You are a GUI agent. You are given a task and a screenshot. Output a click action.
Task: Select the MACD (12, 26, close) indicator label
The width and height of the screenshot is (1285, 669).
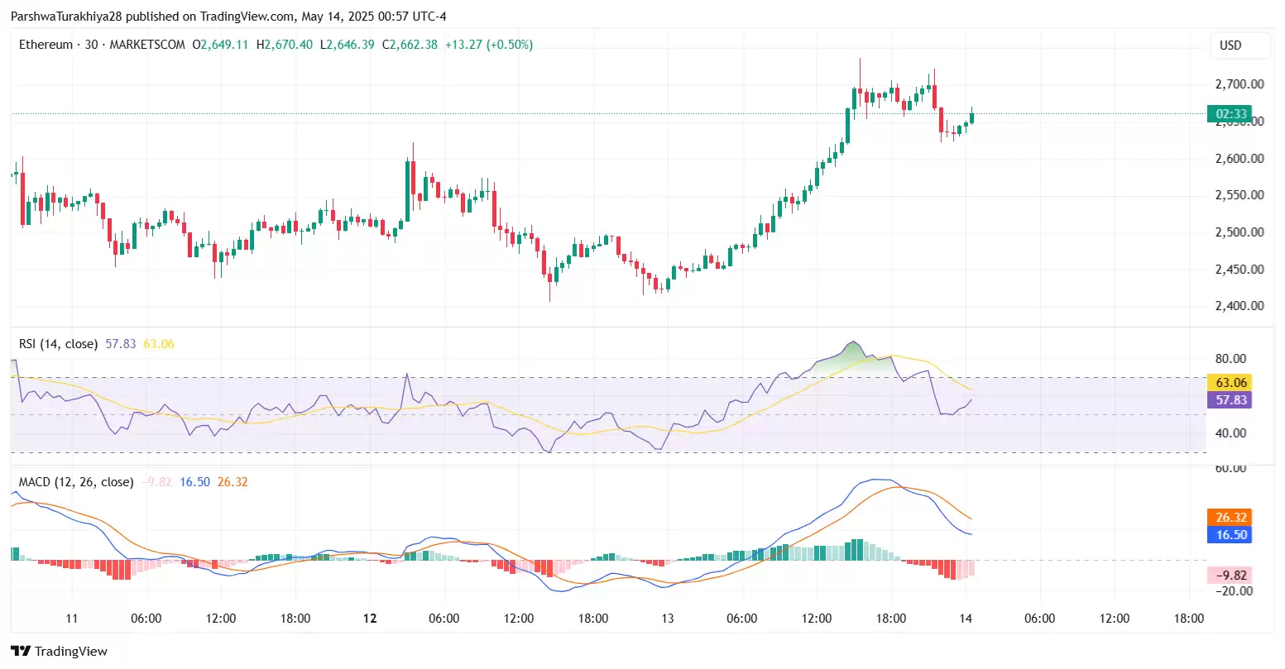tap(74, 482)
